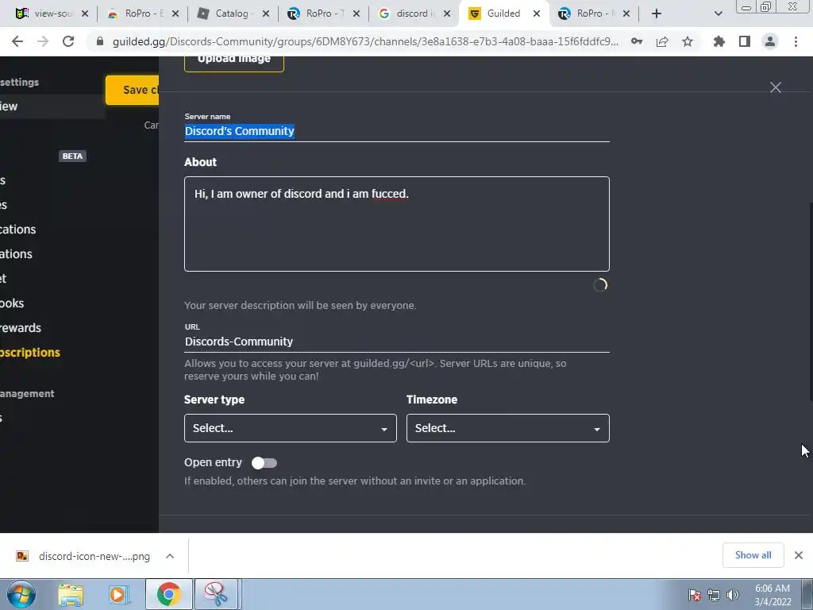The height and width of the screenshot is (610, 813).
Task: Share this page from address bar
Action: [x=662, y=41]
